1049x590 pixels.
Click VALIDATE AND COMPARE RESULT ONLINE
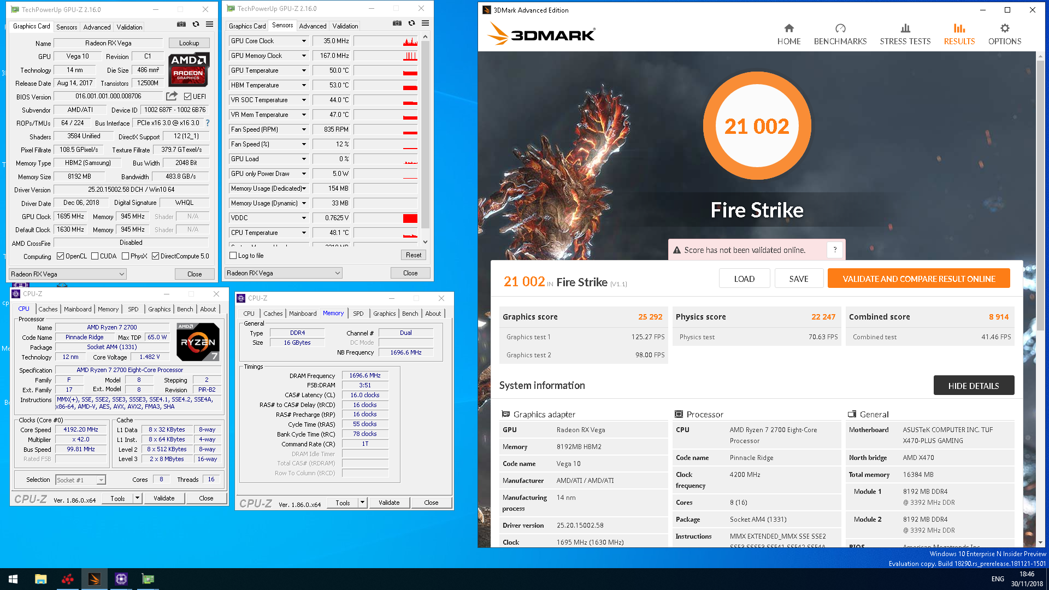[918, 279]
